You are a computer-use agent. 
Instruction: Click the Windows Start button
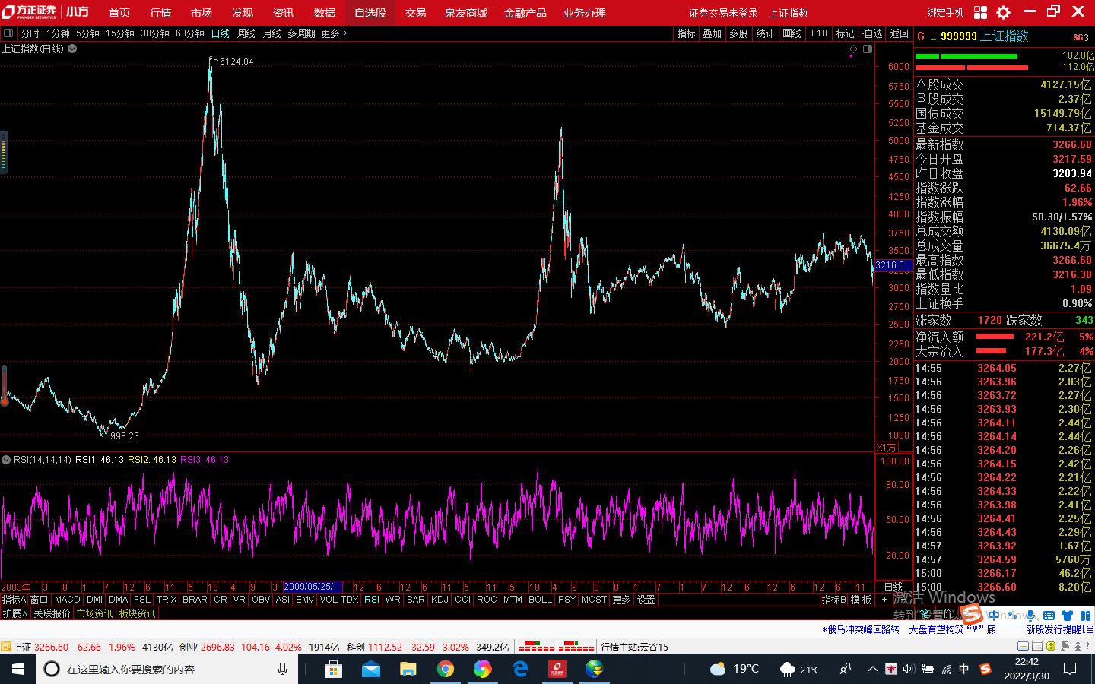pos(18,669)
